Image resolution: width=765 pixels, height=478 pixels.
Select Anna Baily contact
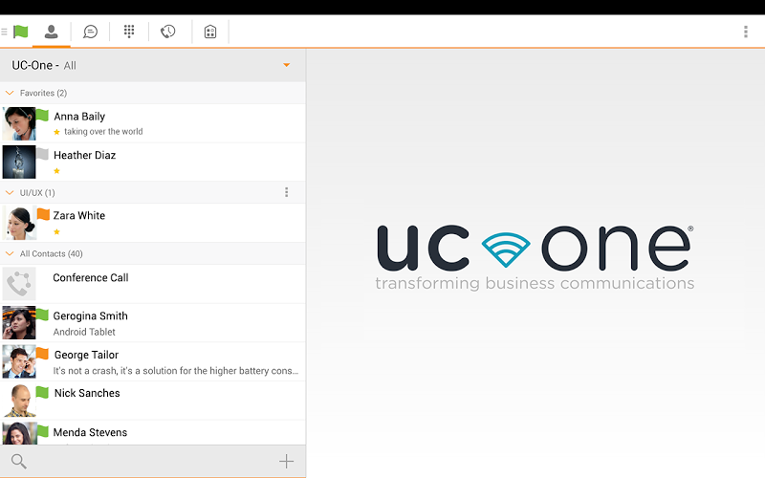pyautogui.click(x=153, y=123)
